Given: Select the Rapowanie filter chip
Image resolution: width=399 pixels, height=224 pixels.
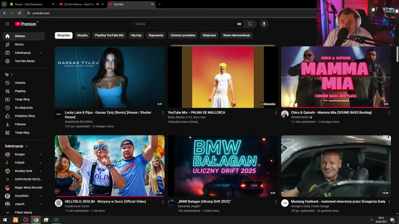Looking at the screenshot, I should [156, 35].
